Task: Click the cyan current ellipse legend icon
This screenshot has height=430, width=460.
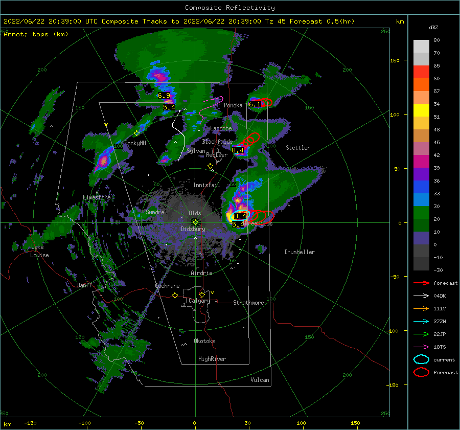Action: coord(421,359)
